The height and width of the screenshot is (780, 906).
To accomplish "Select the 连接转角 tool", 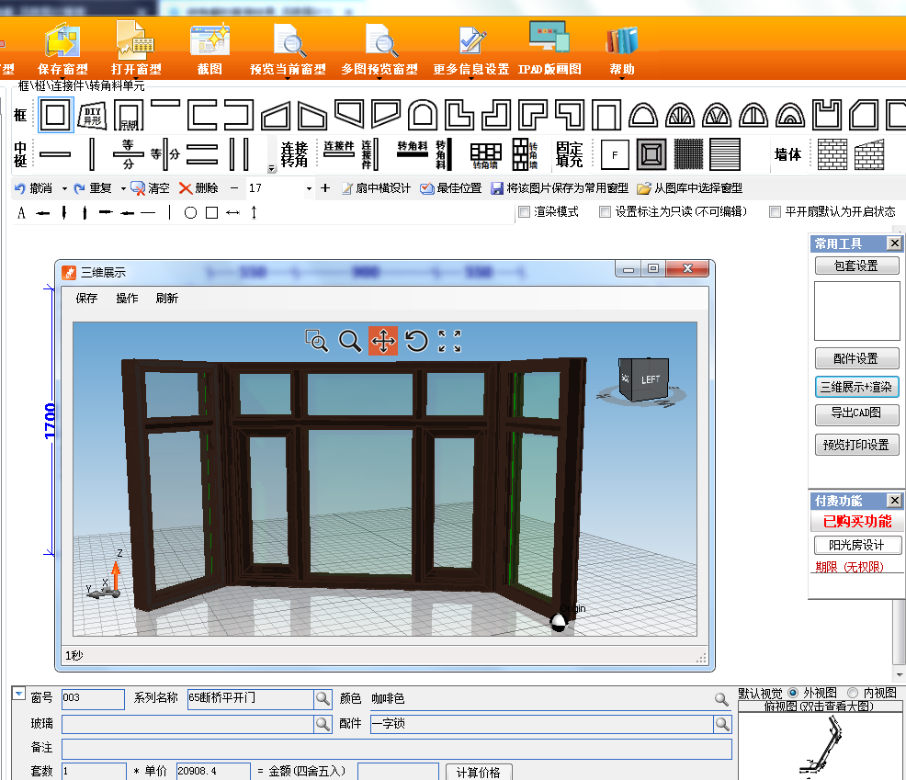I will tap(293, 154).
